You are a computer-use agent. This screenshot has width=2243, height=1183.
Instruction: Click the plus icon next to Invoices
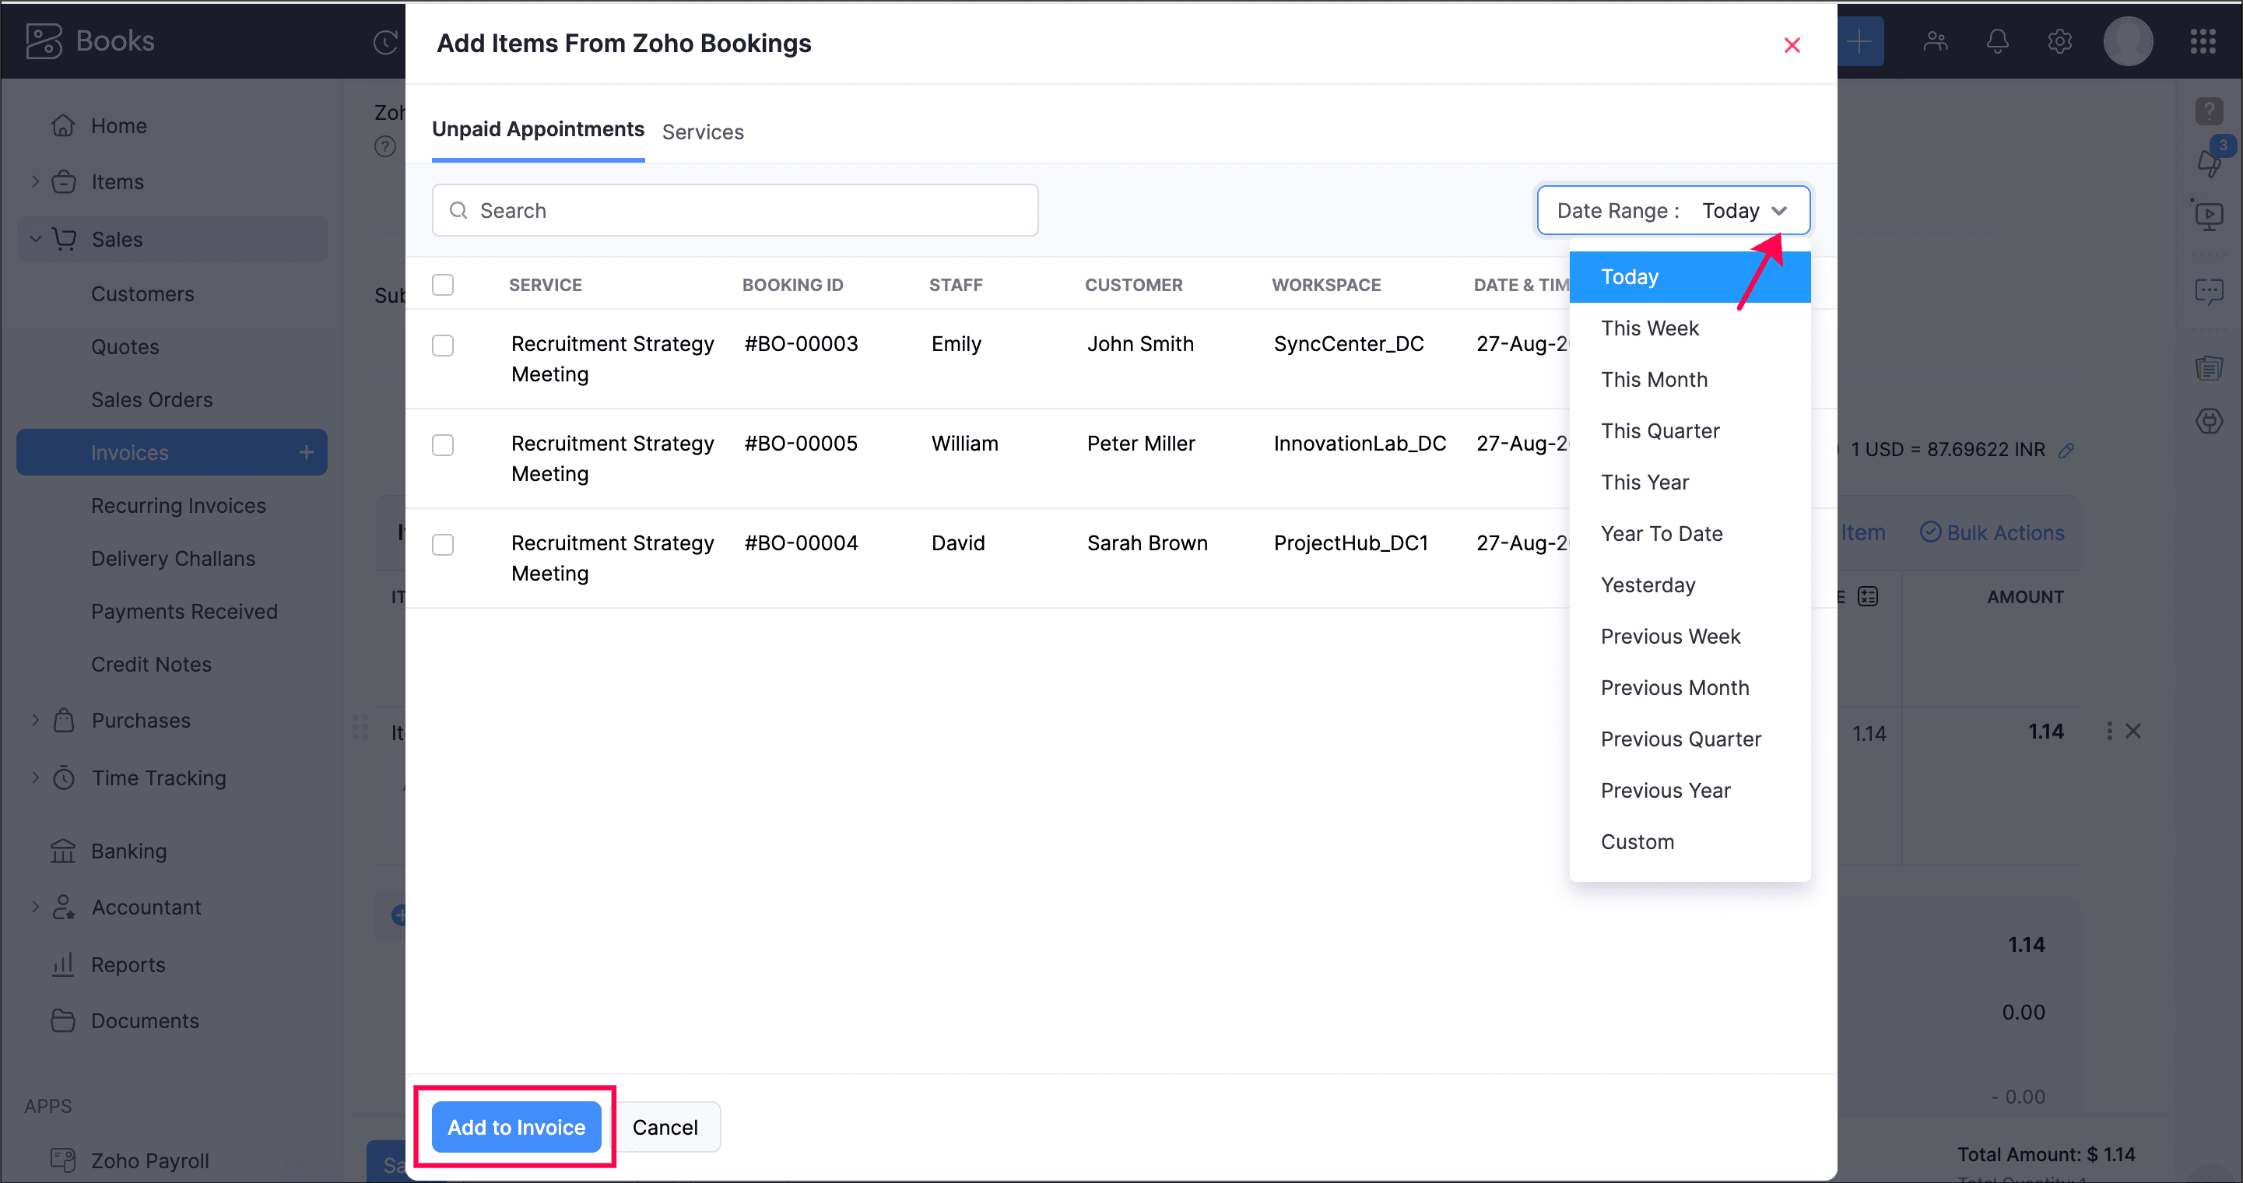tap(307, 453)
